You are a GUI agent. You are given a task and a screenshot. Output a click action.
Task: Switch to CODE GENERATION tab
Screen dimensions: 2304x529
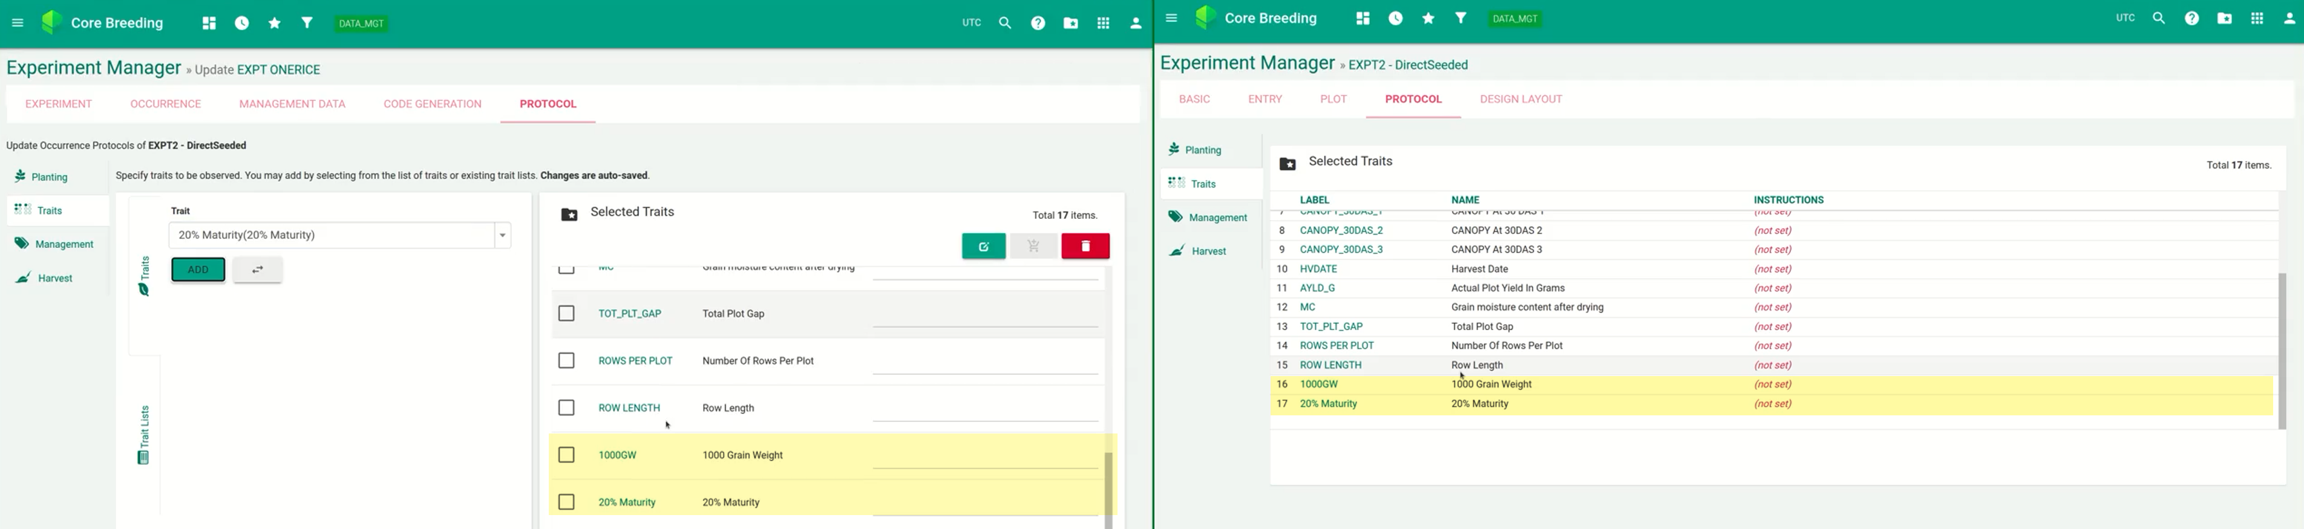point(432,105)
